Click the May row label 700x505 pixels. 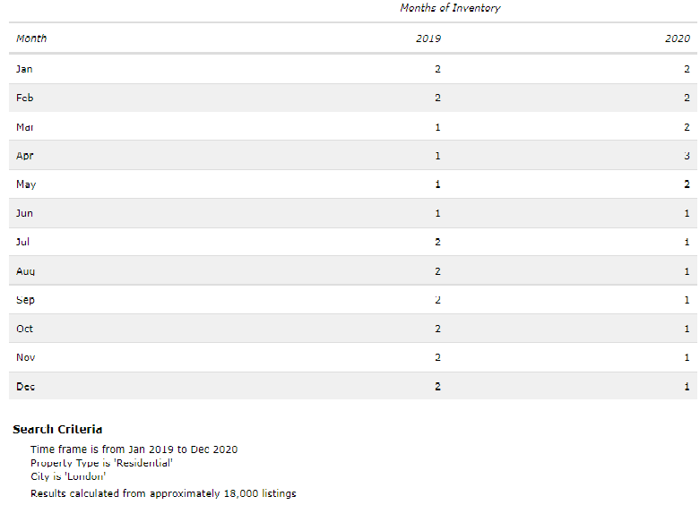pyautogui.click(x=26, y=184)
